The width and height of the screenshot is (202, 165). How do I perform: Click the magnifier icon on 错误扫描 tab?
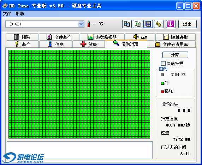click(x=116, y=43)
